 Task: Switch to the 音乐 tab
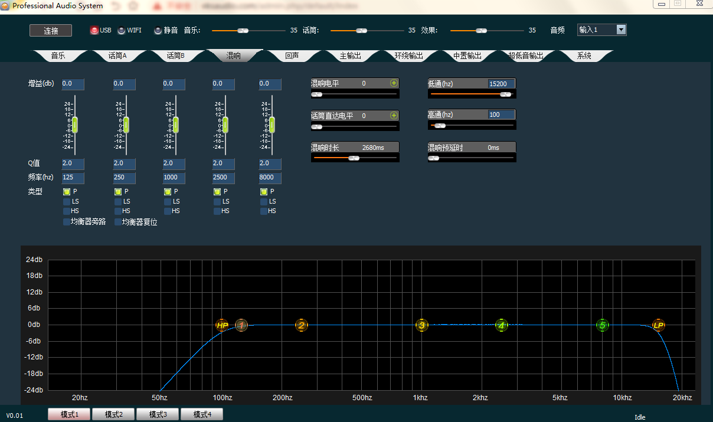(58, 56)
